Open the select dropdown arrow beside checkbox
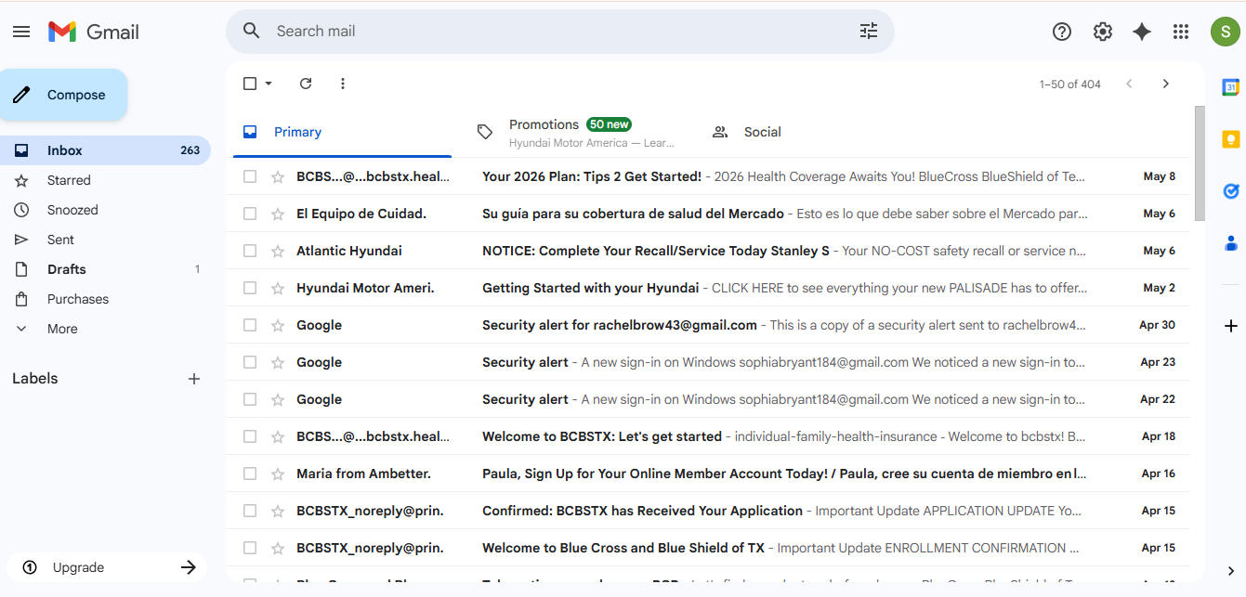Viewport: 1246px width, 597px height. (269, 84)
